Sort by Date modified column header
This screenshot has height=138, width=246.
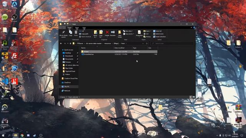click(123, 48)
